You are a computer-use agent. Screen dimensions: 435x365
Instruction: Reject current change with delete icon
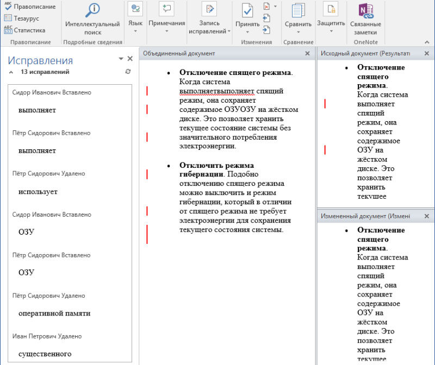click(x=265, y=5)
